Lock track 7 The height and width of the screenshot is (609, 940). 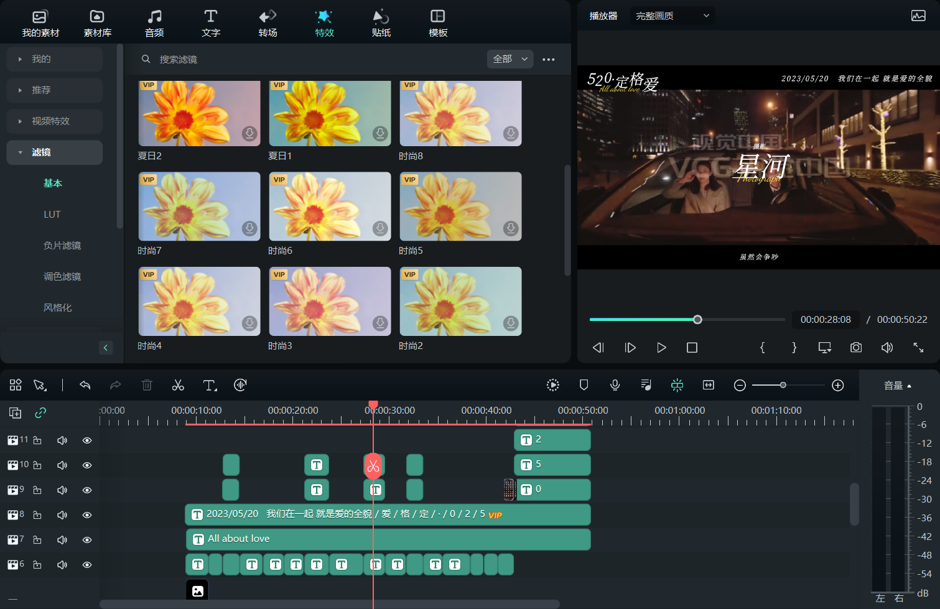37,540
